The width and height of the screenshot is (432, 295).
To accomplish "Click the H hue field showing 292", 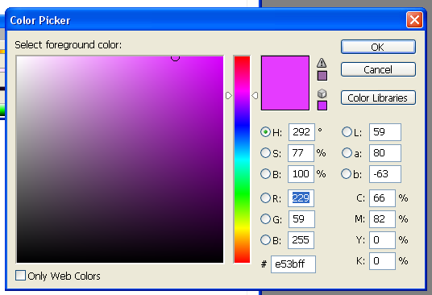I will click(x=301, y=132).
